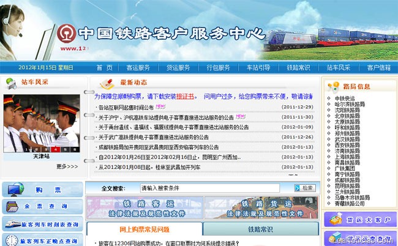Image resolution: width=398 pixels, height=246 pixels.
Task: Click the red 根证书 download link
Action: click(x=185, y=96)
